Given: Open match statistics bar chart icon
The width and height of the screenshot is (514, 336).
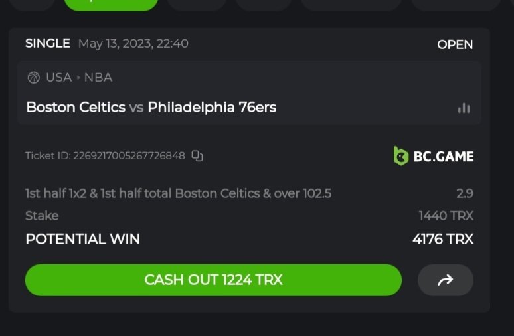Looking at the screenshot, I should (x=464, y=108).
